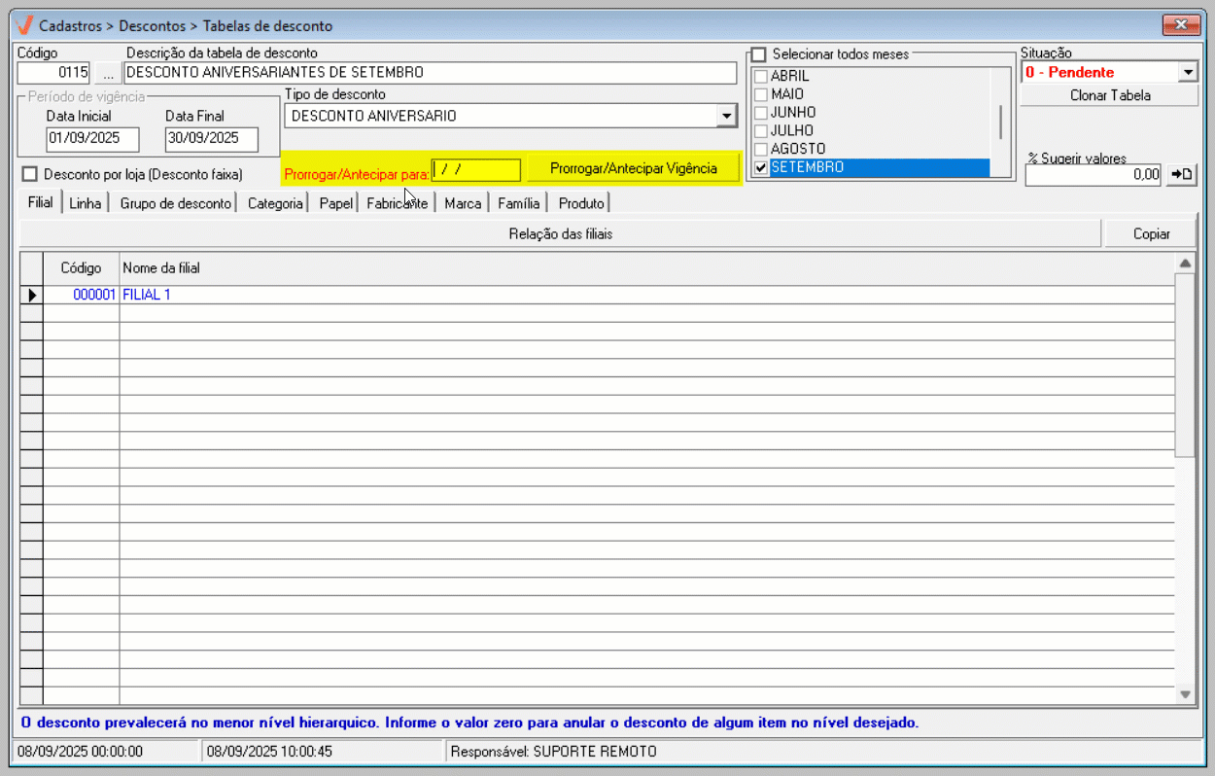The image size is (1215, 776).
Task: Select the Categoria tab
Action: click(x=275, y=203)
